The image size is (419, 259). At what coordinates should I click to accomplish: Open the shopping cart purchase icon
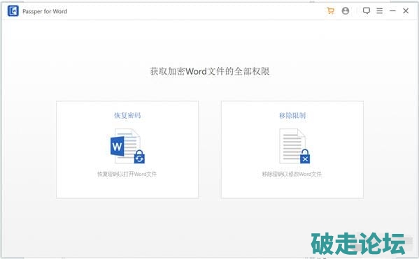[x=331, y=10]
